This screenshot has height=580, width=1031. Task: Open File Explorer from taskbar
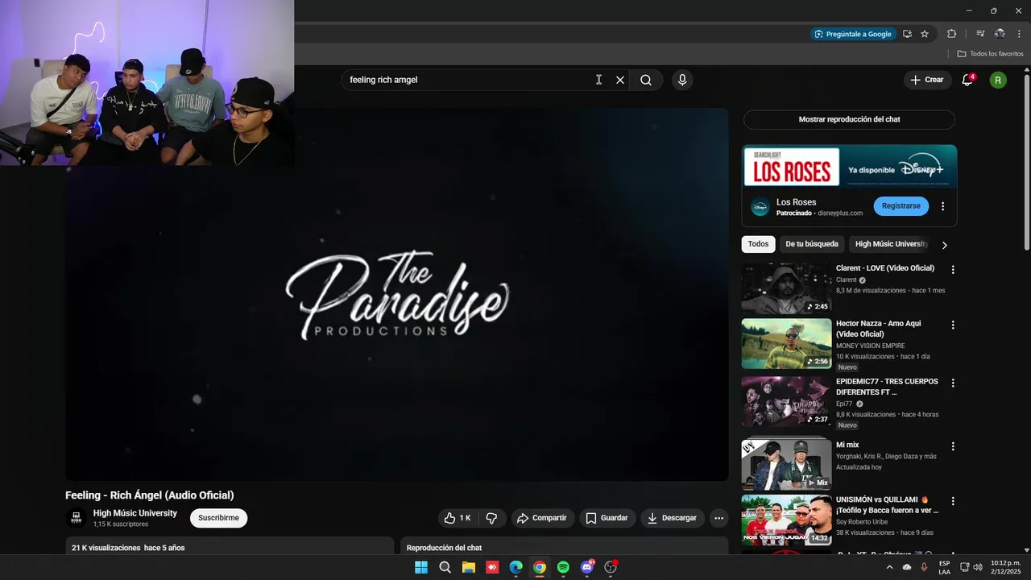click(x=468, y=567)
